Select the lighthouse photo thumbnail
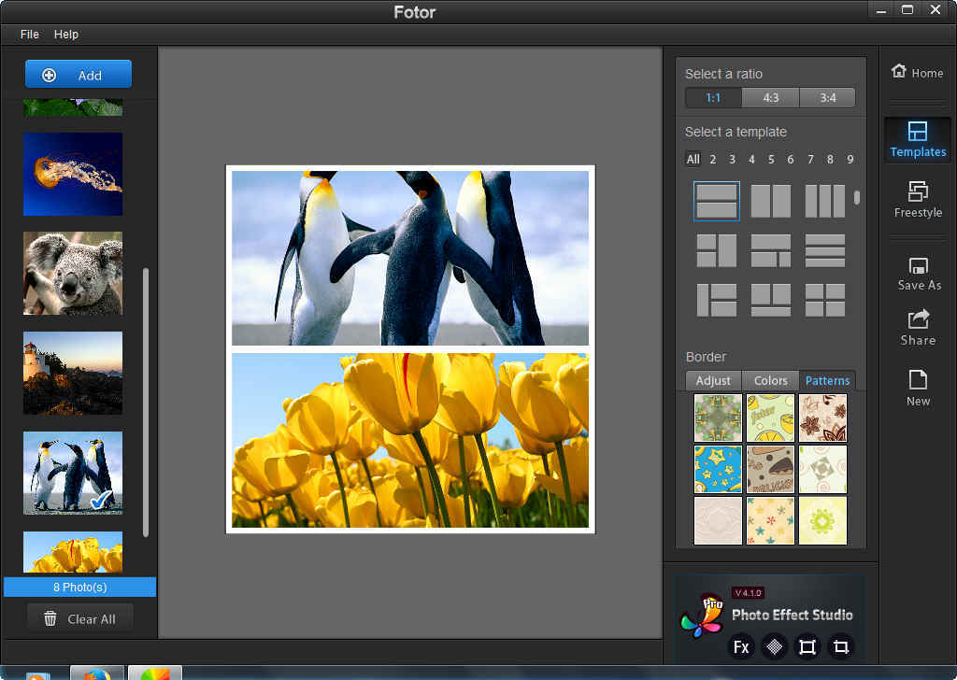The image size is (957, 680). point(73,374)
